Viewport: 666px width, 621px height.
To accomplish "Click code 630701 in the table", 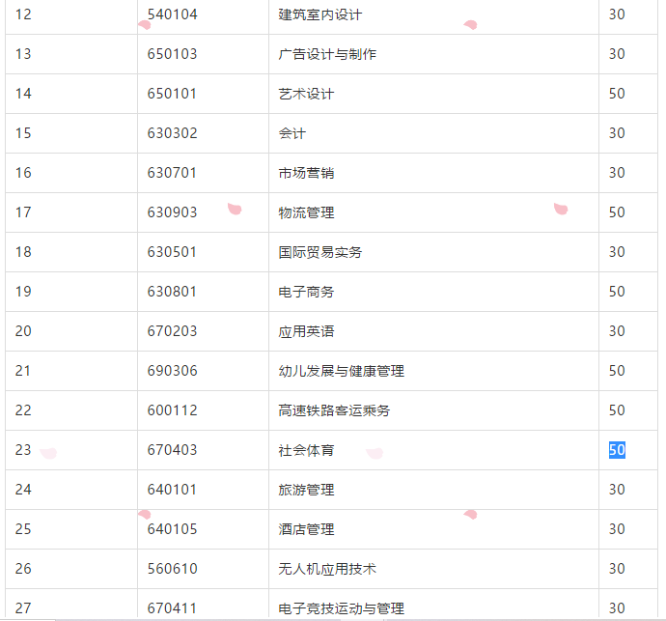I will pos(172,173).
